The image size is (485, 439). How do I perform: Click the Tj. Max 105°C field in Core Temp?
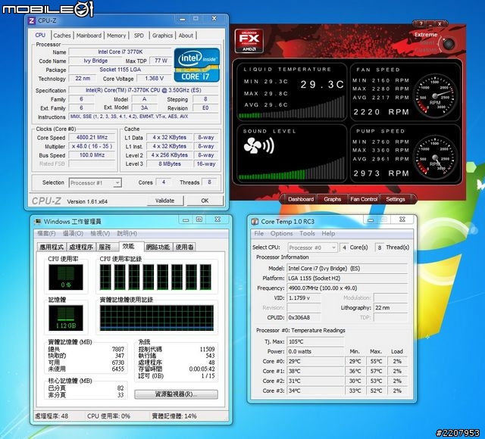tap(315, 341)
